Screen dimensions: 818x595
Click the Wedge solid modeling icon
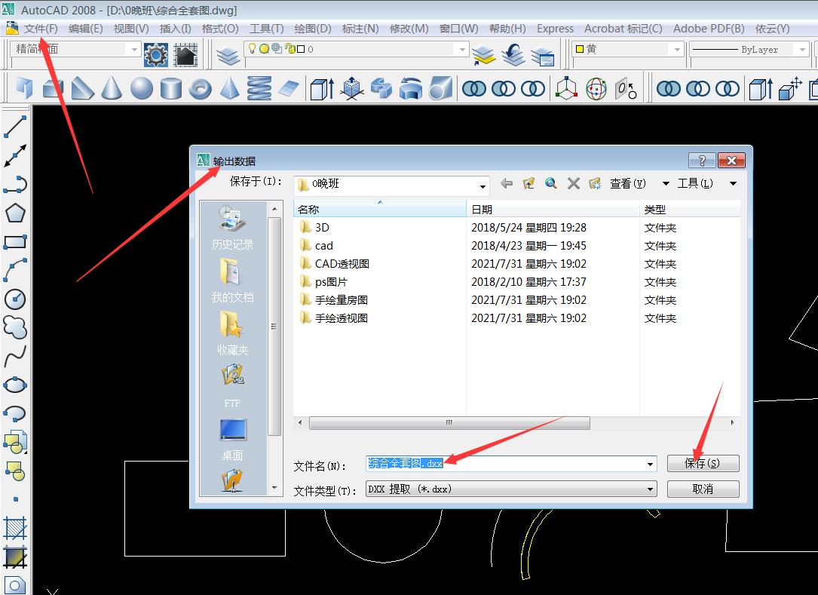[82, 88]
